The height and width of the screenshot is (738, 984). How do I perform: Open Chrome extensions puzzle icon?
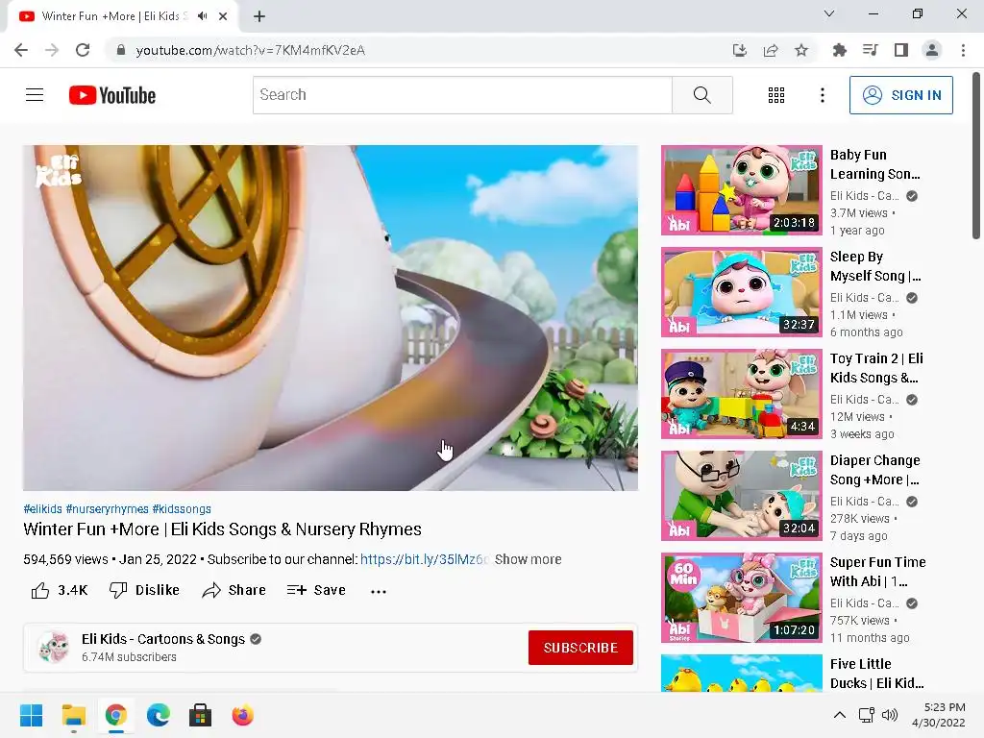[839, 50]
